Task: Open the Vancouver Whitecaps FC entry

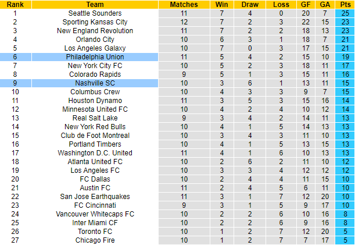Action: pyautogui.click(x=95, y=214)
